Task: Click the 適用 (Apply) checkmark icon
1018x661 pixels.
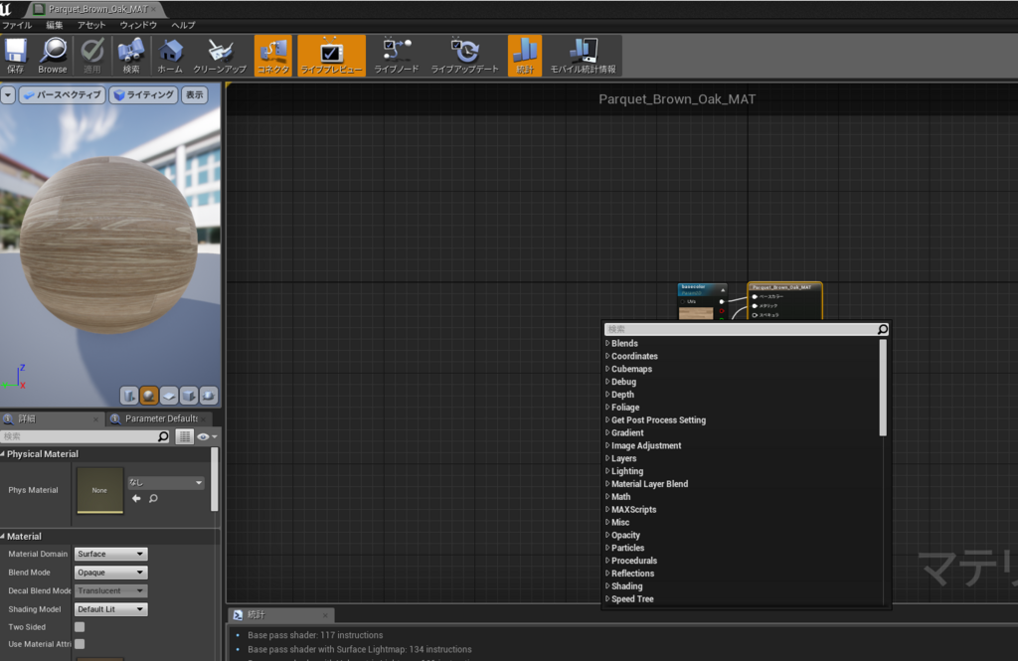Action: pyautogui.click(x=92, y=56)
